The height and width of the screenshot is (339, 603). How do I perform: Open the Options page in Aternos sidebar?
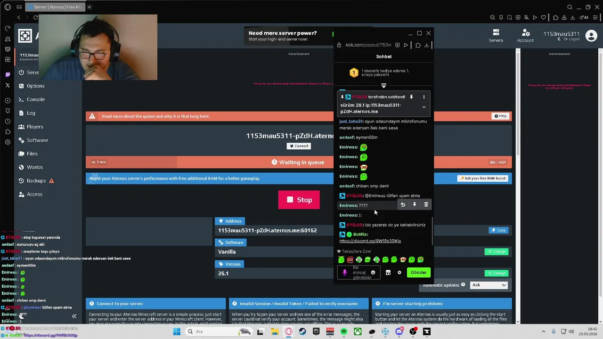click(x=32, y=86)
